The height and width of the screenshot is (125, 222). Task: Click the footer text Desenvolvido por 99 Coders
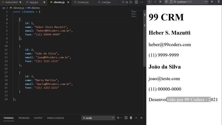click(x=183, y=100)
